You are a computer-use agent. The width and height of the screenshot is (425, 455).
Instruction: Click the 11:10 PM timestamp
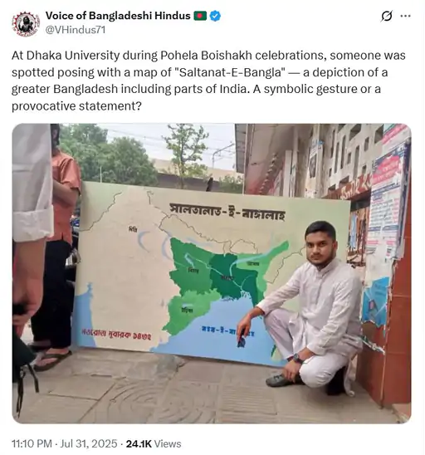click(x=32, y=443)
